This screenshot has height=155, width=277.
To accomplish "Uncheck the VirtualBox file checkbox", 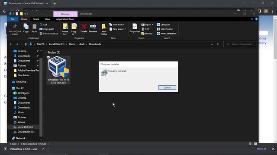I will (x=48, y=57).
